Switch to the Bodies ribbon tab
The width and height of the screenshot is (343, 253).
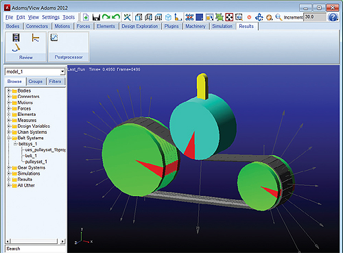pyautogui.click(x=13, y=26)
